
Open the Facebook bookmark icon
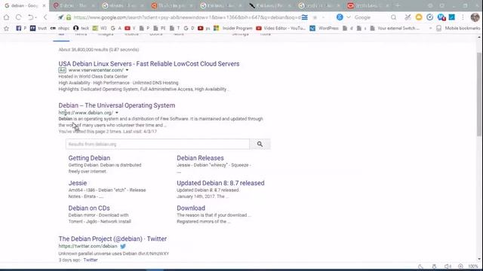pyautogui.click(x=18, y=29)
